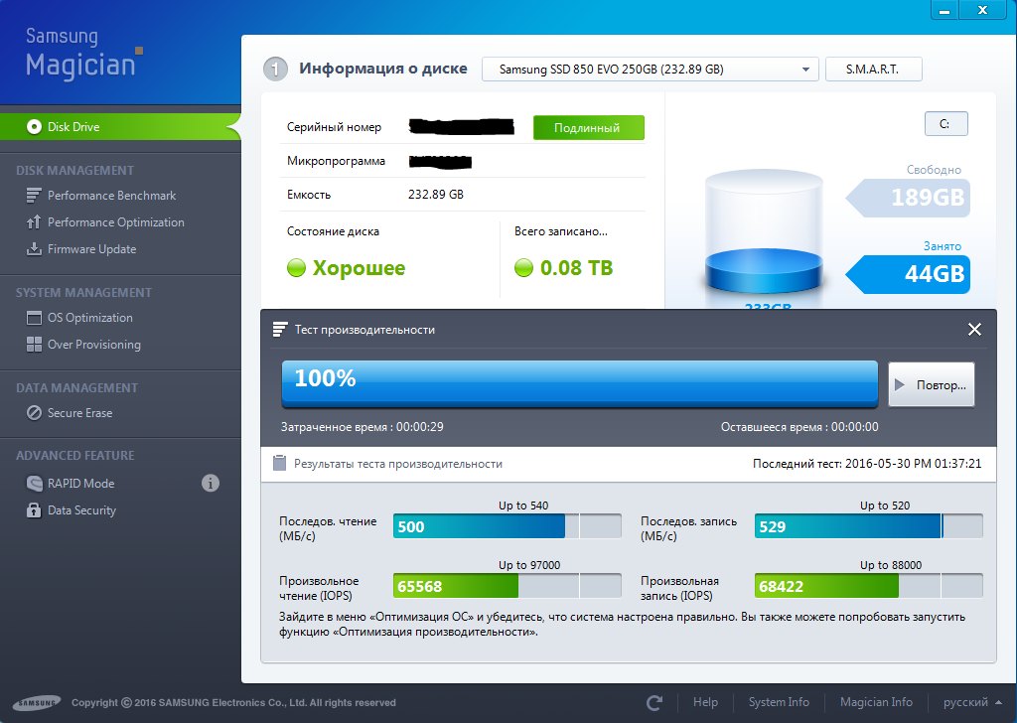
Task: Minimize the Samsung Magician window
Action: pos(944,10)
